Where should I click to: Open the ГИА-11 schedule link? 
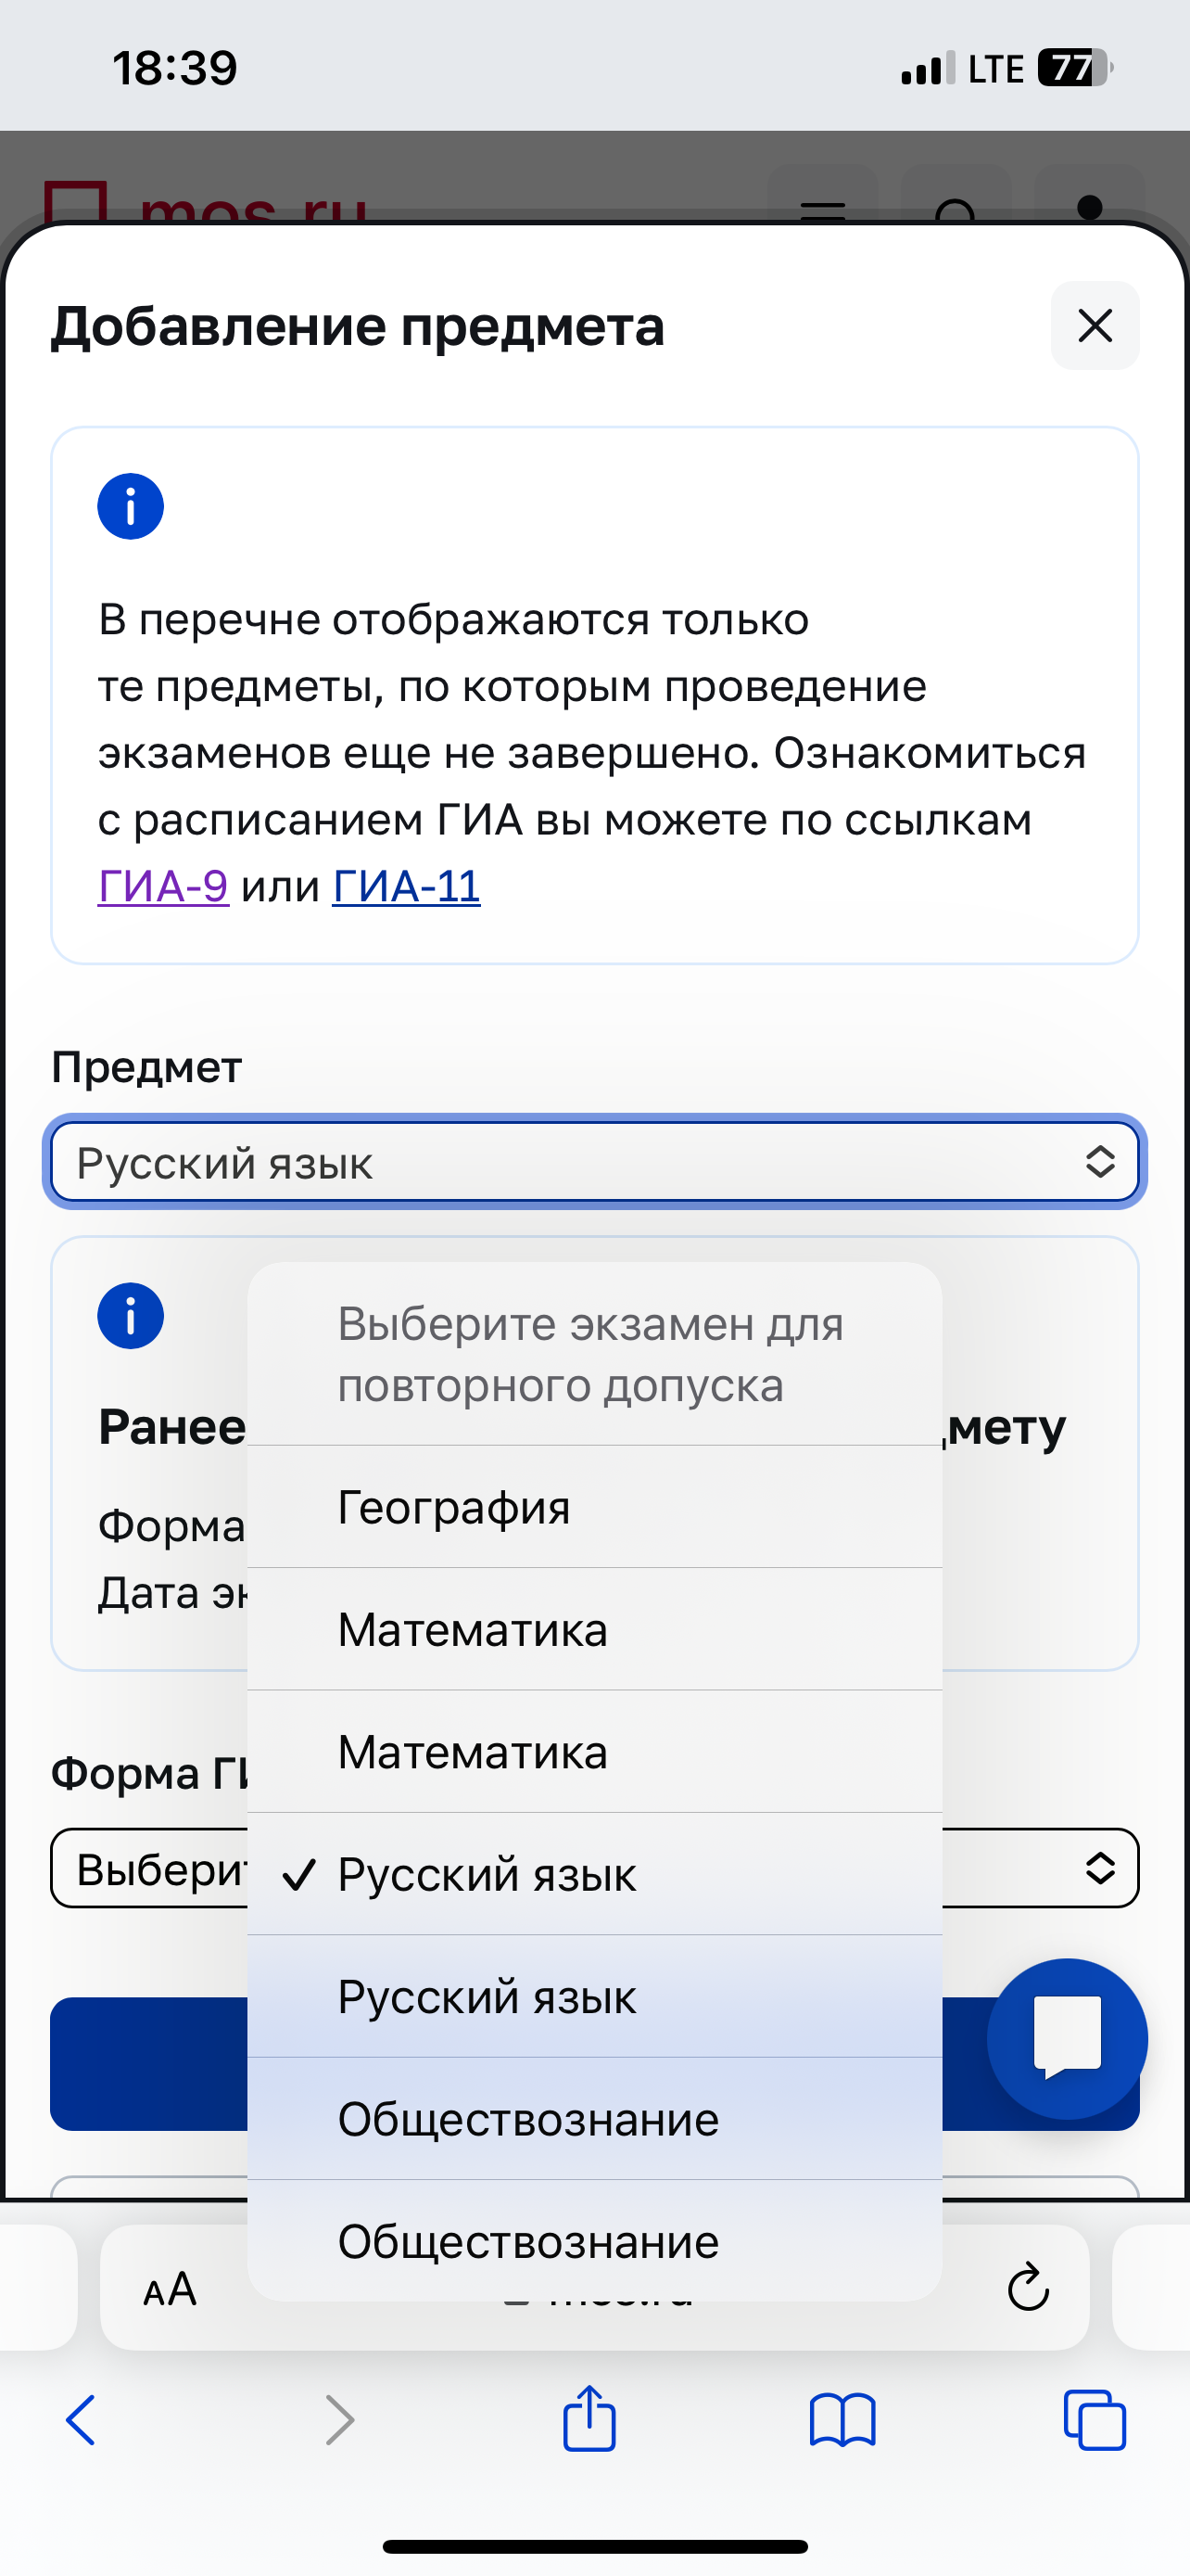pyautogui.click(x=407, y=886)
